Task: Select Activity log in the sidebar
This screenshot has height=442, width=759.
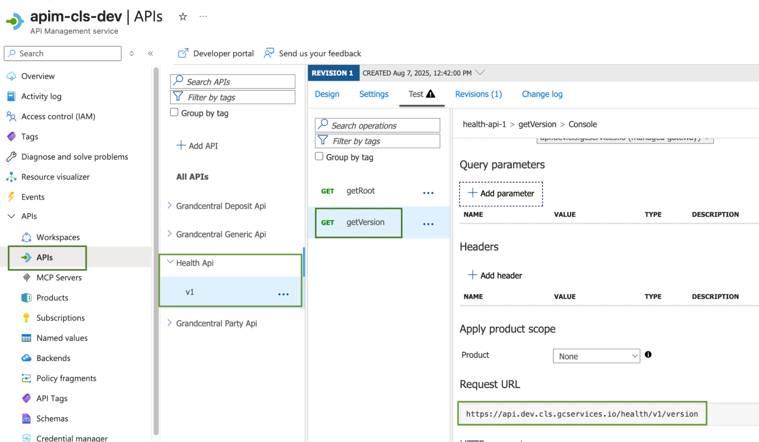Action: point(41,96)
